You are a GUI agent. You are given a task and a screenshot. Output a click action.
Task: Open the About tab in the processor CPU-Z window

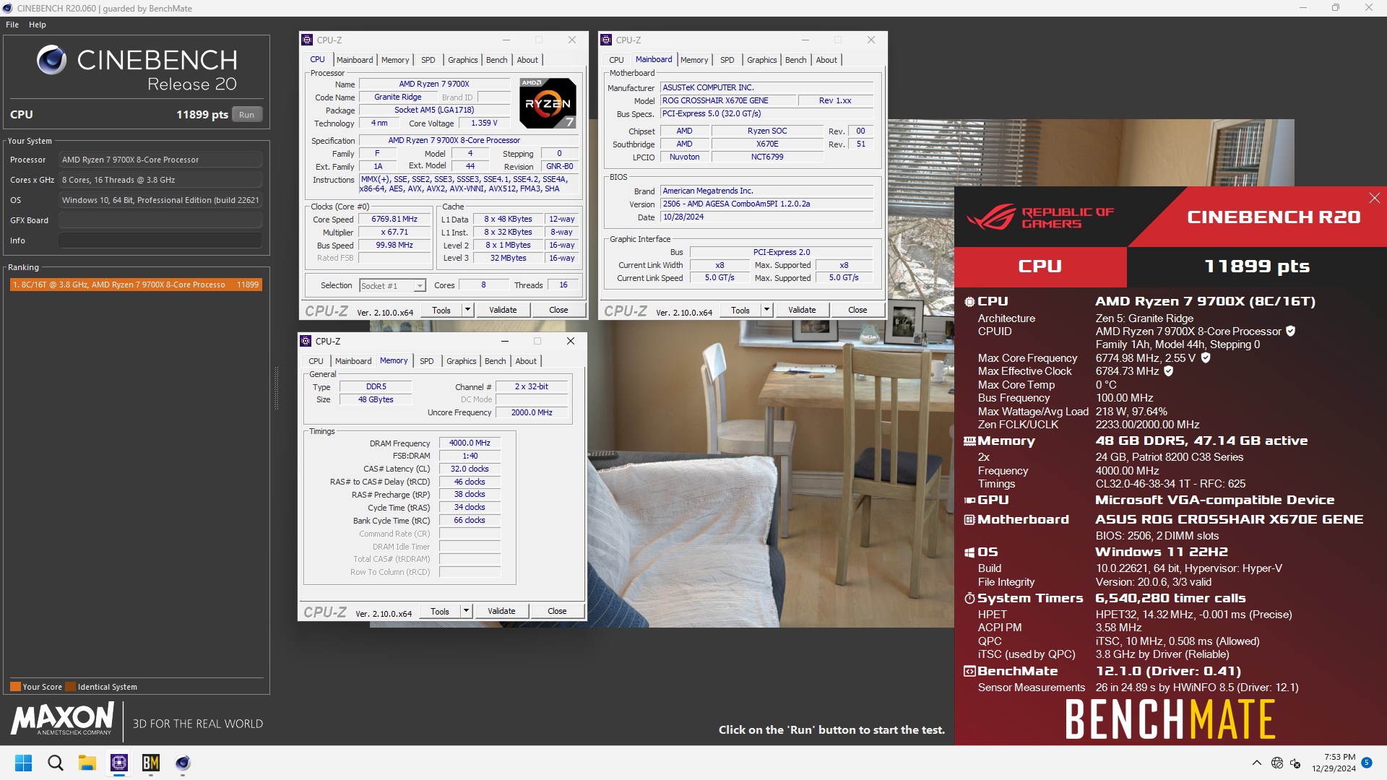[x=527, y=60]
